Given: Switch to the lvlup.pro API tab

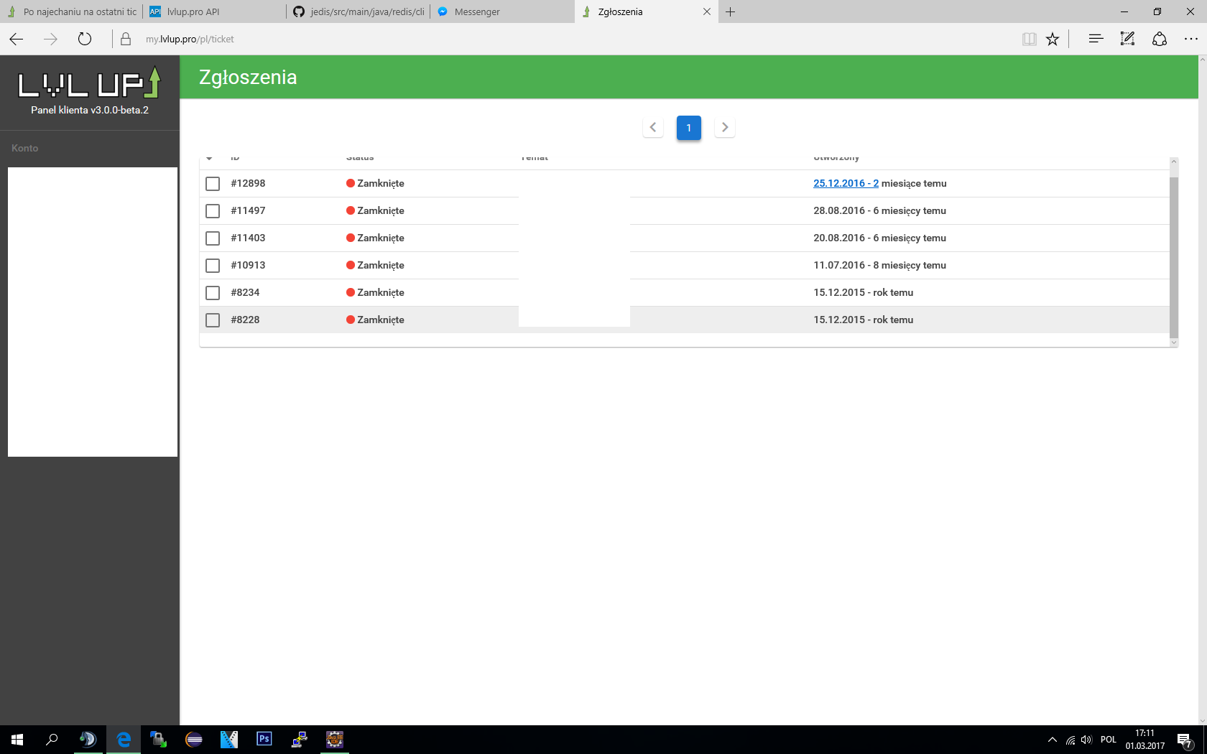Looking at the screenshot, I should (193, 11).
